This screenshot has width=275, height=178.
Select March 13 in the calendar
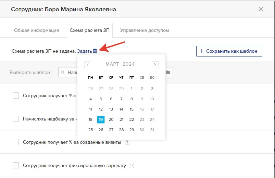coord(111,110)
